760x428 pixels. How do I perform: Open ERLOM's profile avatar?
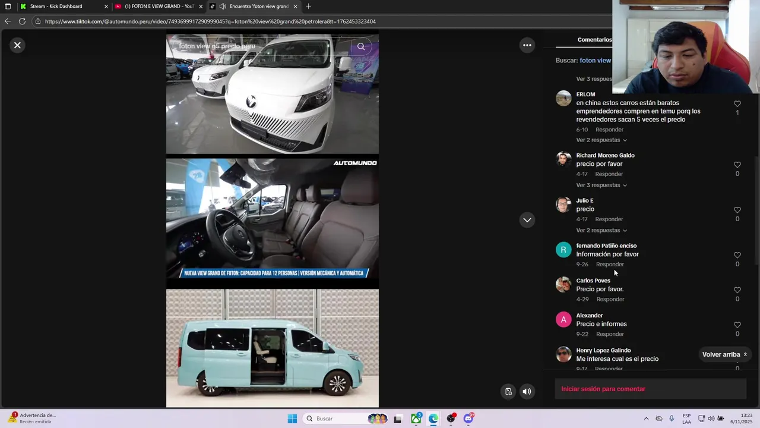(563, 98)
